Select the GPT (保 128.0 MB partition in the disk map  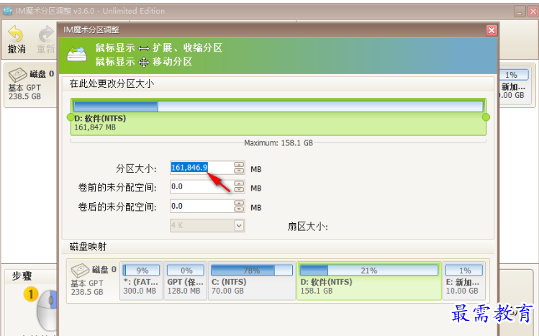(186, 281)
